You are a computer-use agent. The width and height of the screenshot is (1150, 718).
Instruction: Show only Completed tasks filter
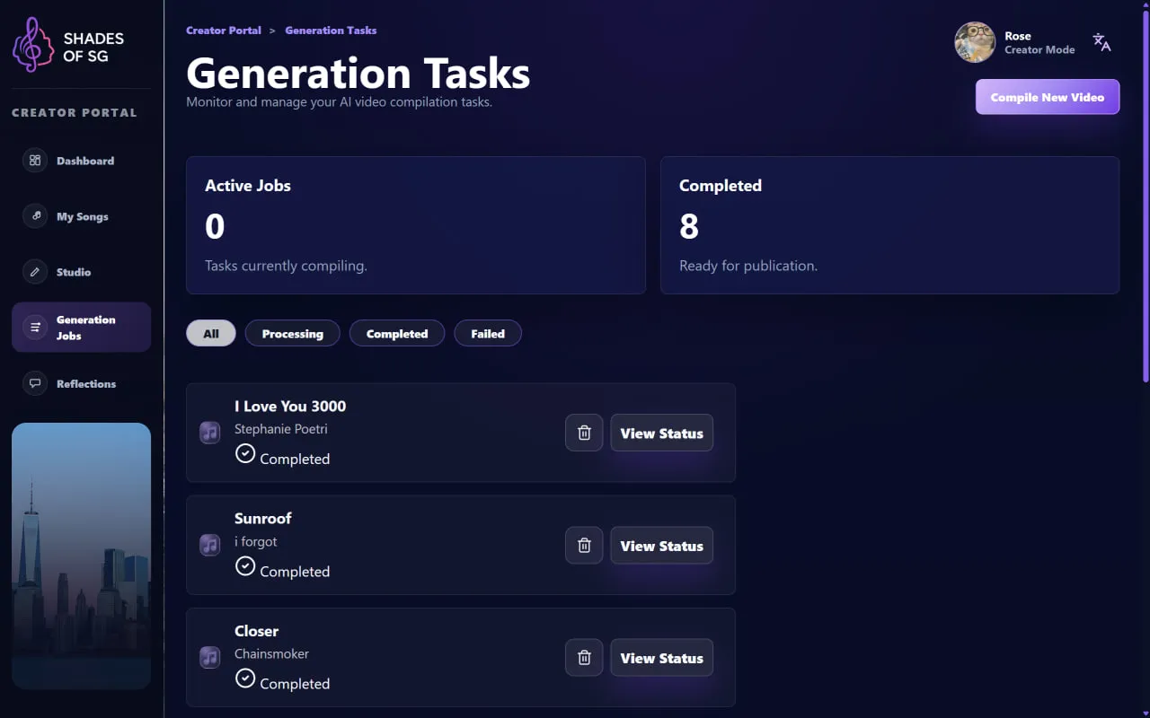point(397,333)
